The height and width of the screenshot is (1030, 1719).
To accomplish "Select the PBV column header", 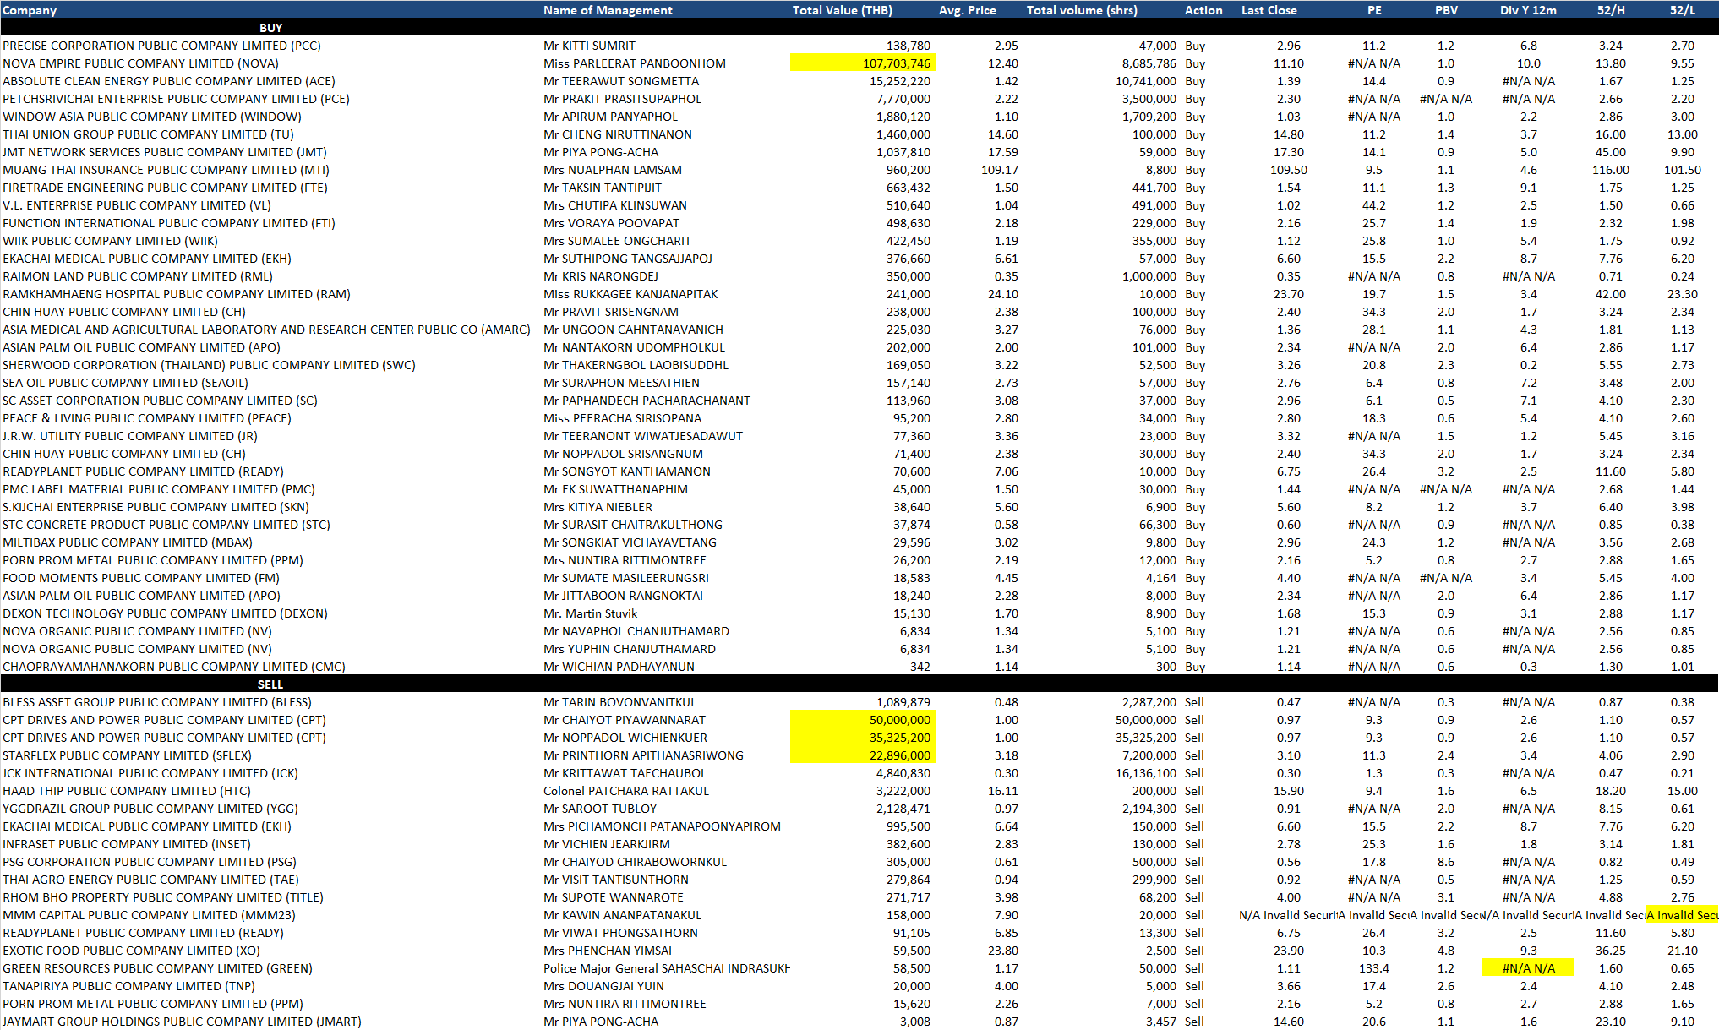I will click(1446, 10).
